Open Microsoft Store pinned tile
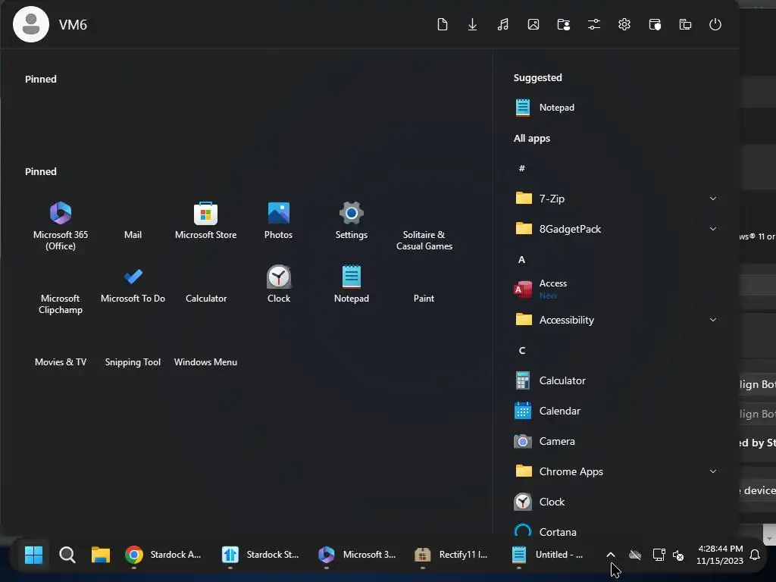This screenshot has width=776, height=582. (206, 221)
